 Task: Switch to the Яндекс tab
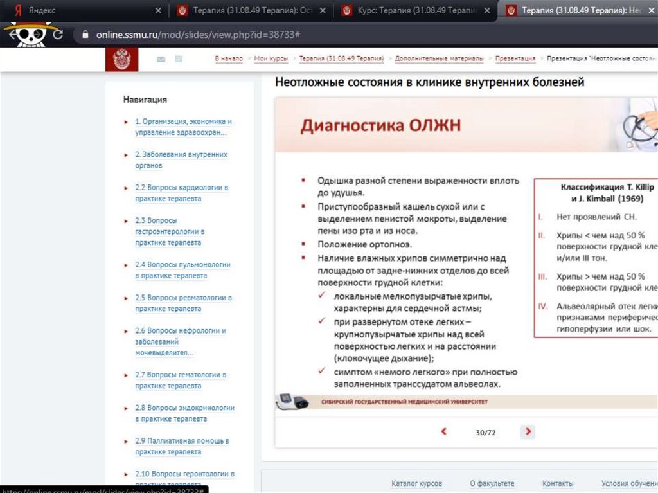(84, 10)
